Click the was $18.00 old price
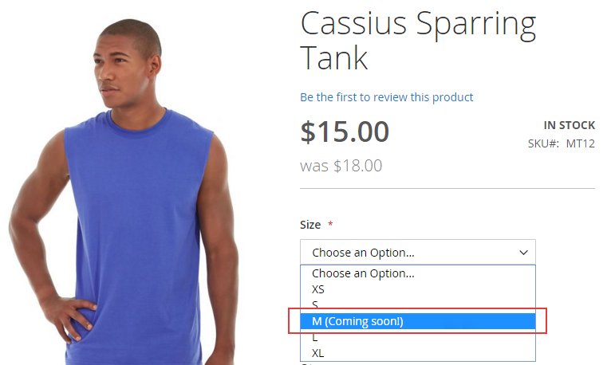611x365 pixels. click(341, 166)
